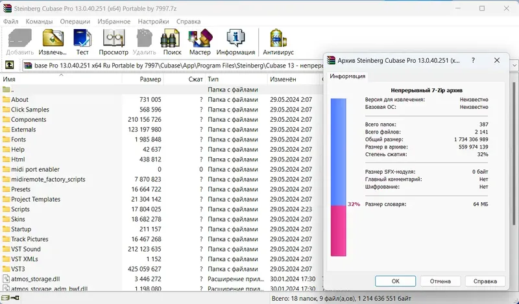The height and width of the screenshot is (304, 519).
Task: Sort by the Тип column header
Action: (236, 79)
